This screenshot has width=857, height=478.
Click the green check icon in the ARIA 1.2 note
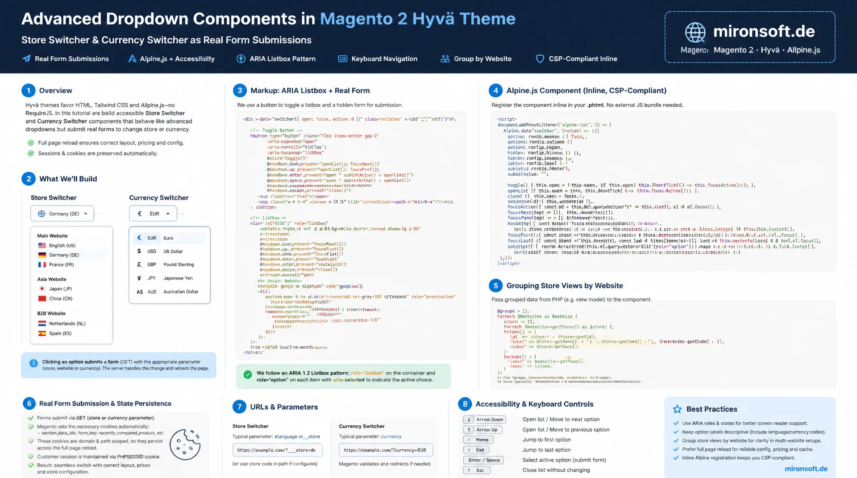pos(248,375)
